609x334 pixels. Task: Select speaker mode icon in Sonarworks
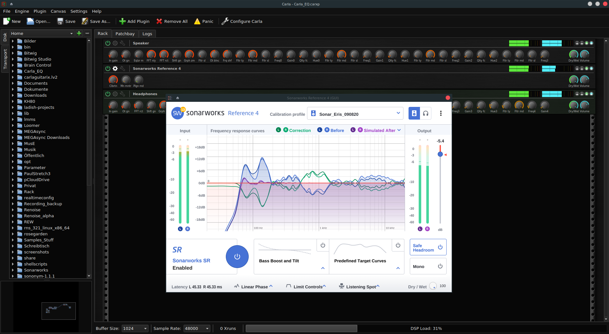[414, 113]
